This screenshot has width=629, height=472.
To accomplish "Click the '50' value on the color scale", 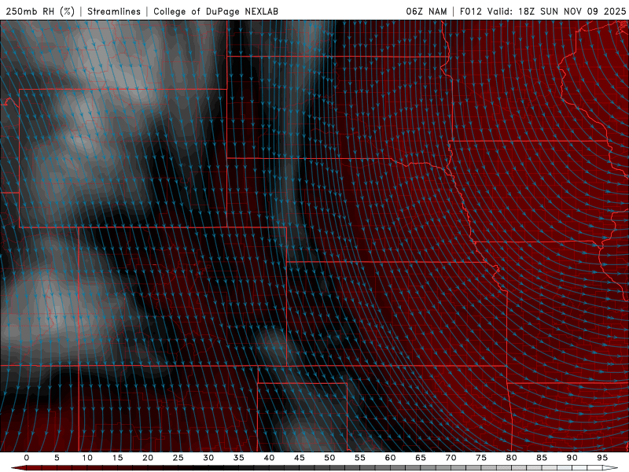I will pyautogui.click(x=329, y=458).
